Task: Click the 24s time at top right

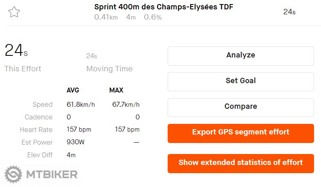Action: click(289, 12)
